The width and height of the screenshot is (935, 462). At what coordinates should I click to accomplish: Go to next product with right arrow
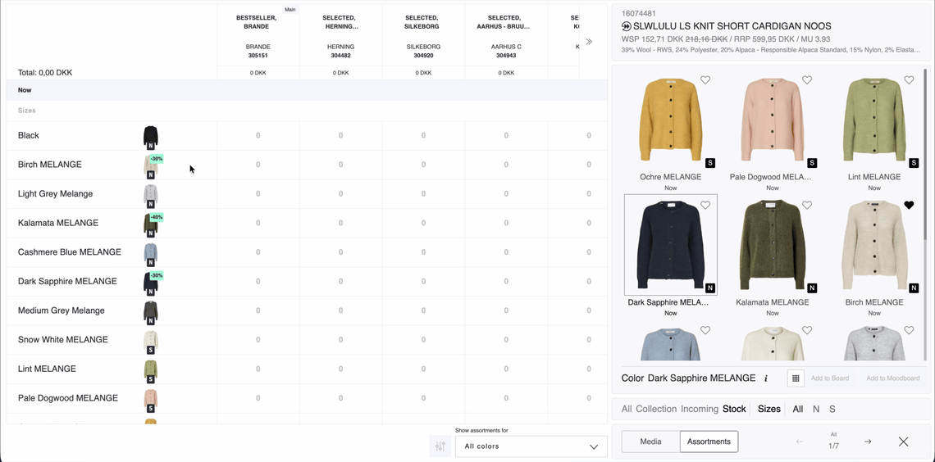[x=867, y=442]
